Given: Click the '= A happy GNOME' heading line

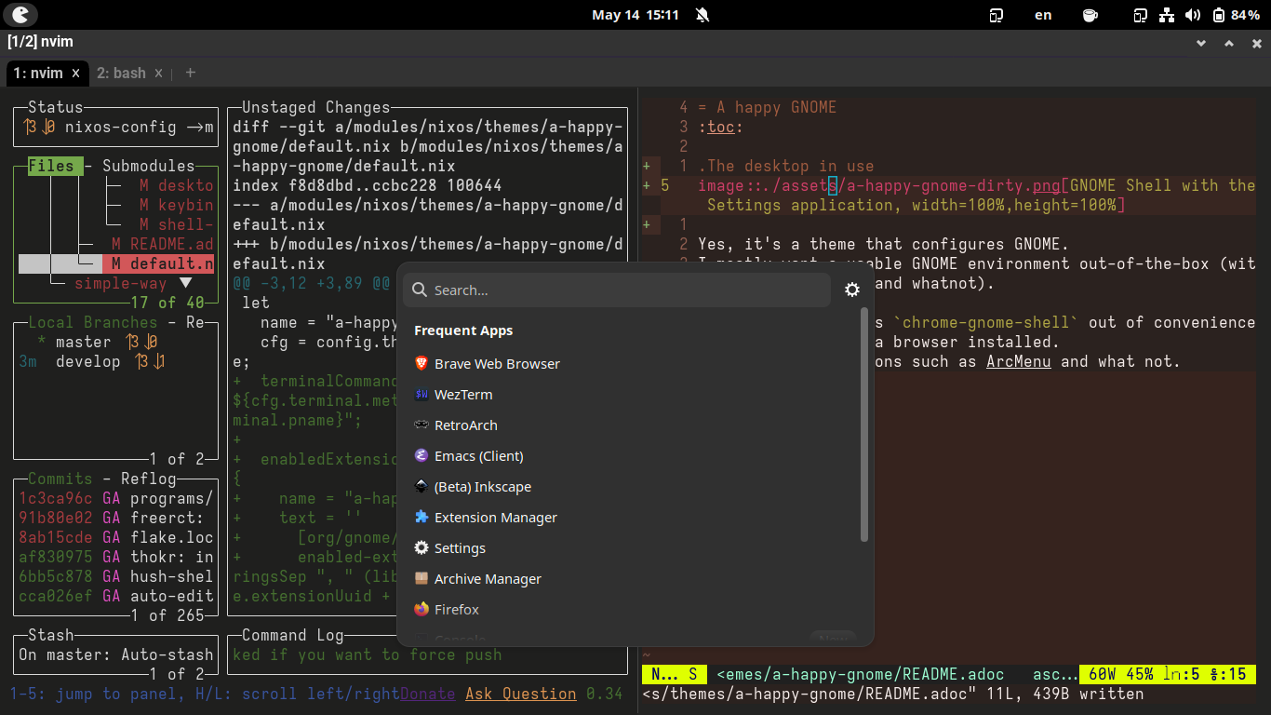Looking at the screenshot, I should pyautogui.click(x=768, y=107).
